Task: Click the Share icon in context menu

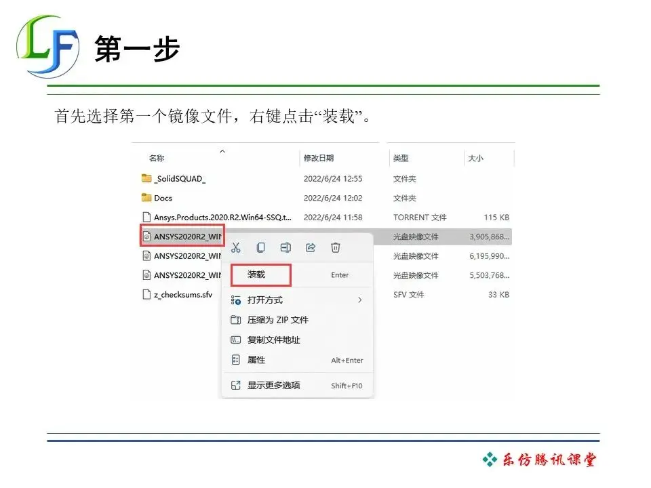Action: (x=311, y=248)
